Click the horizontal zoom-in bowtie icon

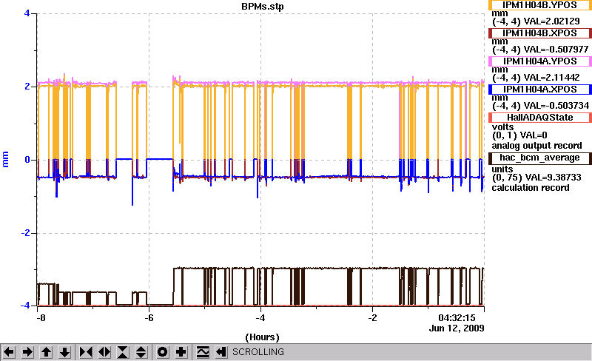tap(86, 352)
